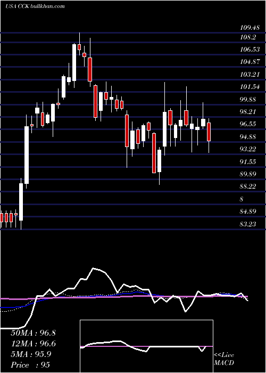Image resolution: width=266 pixels, height=373 pixels.
Task: Click the 93.22 axis value
Action: [248, 149]
